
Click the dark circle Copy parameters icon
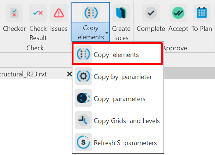point(83,98)
